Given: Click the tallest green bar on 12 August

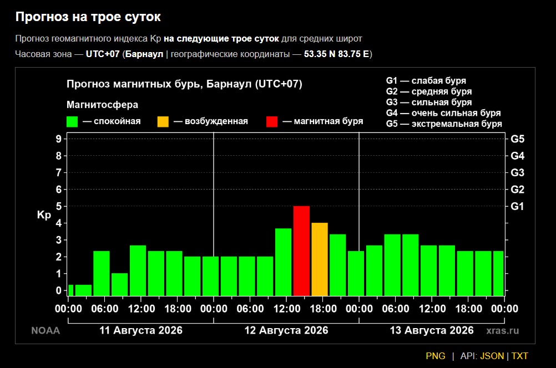Looking at the screenshot, I should coord(284,262).
